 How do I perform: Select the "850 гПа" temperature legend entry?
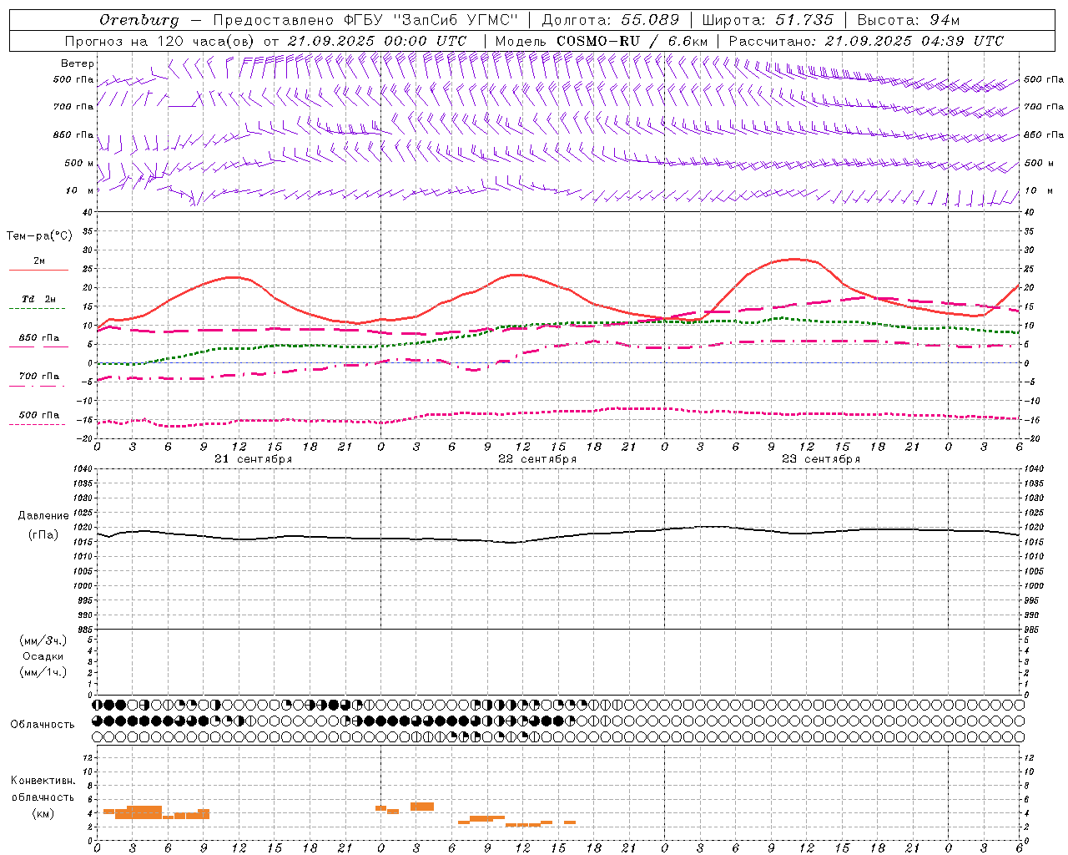(39, 338)
